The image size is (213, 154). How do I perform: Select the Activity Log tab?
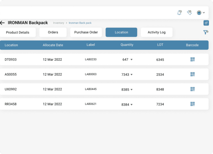(157, 32)
